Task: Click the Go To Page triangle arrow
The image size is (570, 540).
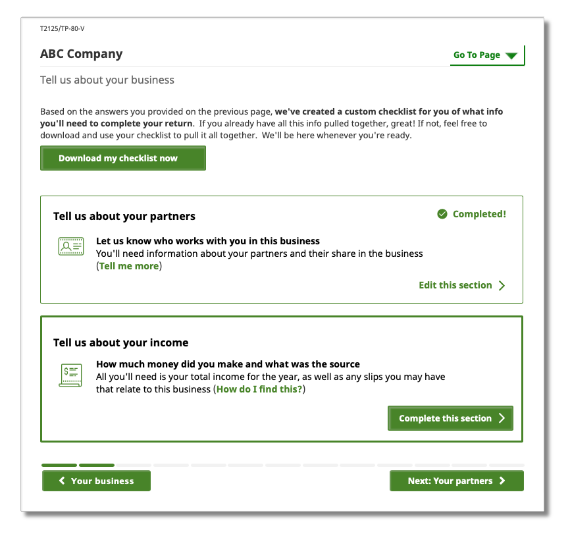Action: 511,56
